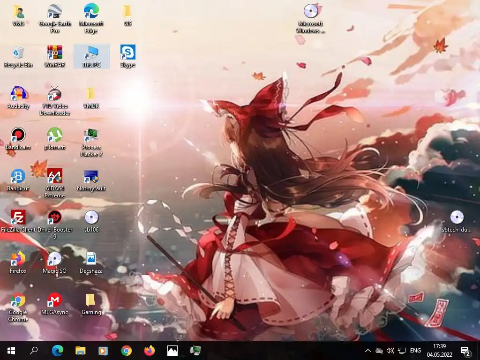This screenshot has height=360, width=480.
Task: Select the sb106 disc image
Action: (91, 222)
